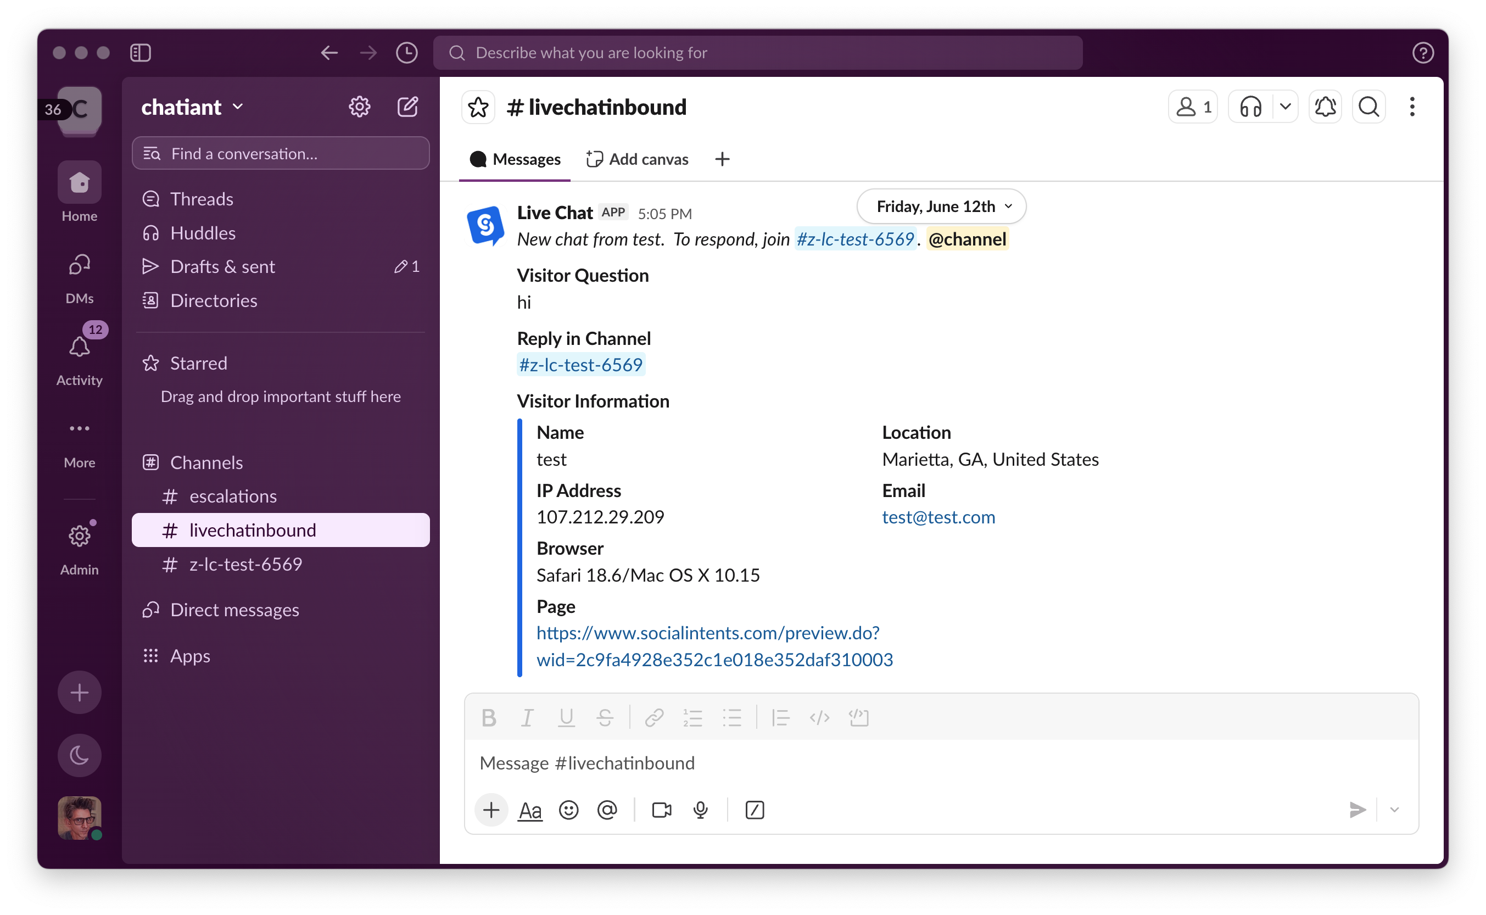This screenshot has width=1486, height=915.
Task: Open the attachment plus menu in composer
Action: pyautogui.click(x=491, y=810)
